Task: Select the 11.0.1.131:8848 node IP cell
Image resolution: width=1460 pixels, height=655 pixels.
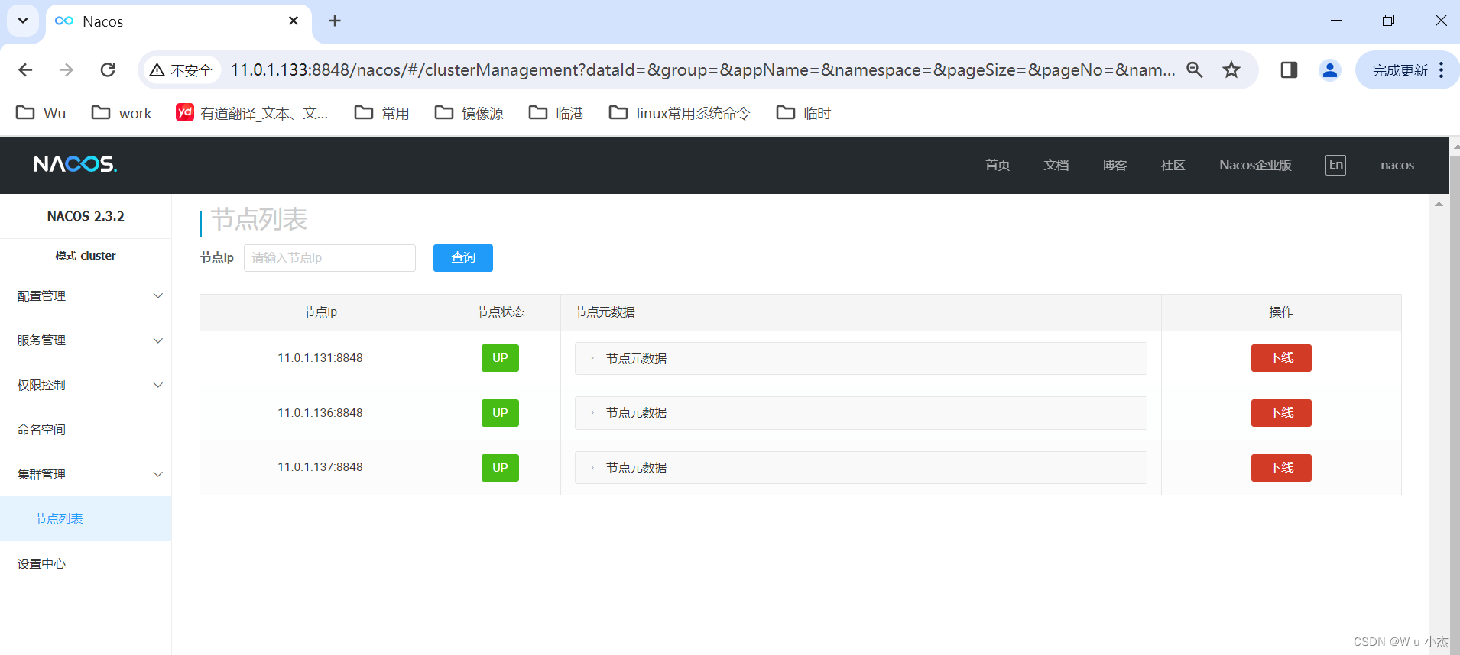Action: pos(320,358)
